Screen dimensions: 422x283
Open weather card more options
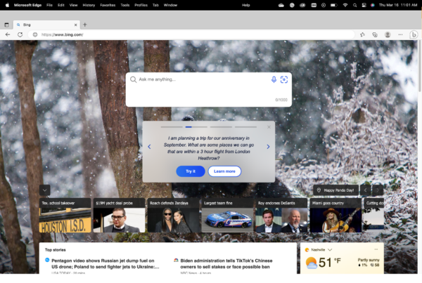tap(376, 249)
